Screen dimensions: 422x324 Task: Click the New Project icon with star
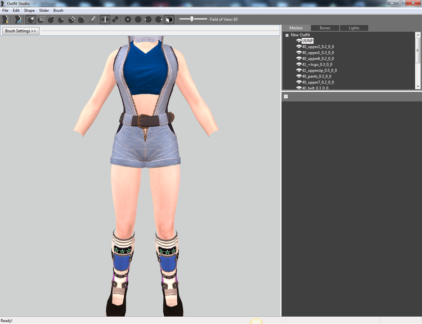point(6,19)
